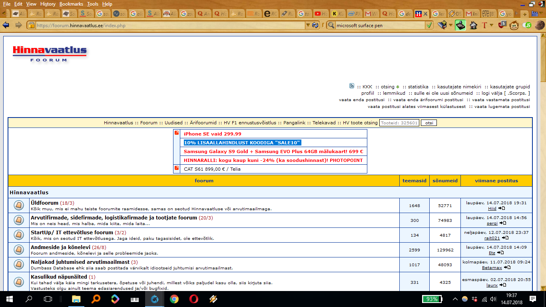
Task: Open the Bookmarks menu
Action: tap(71, 4)
